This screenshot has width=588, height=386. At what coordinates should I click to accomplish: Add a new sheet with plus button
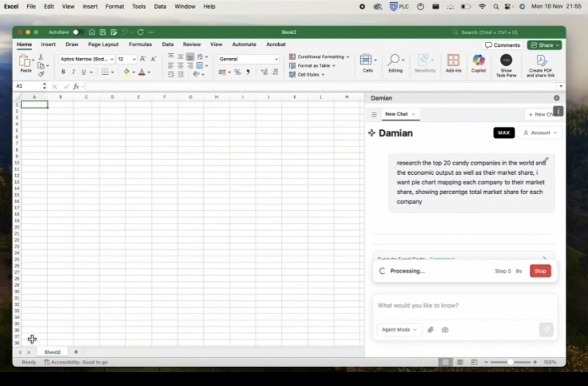click(x=76, y=352)
